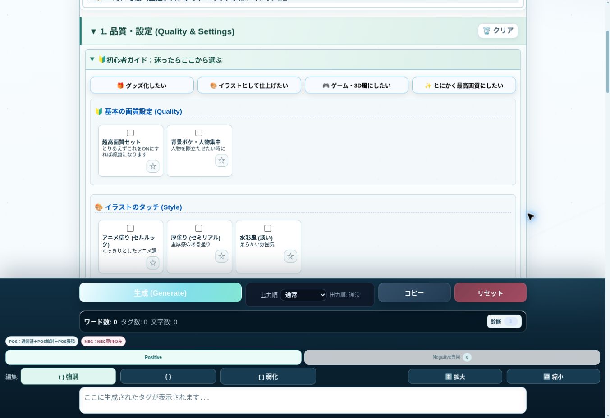Click the star on 水彩風 (淡い) card
Screen dimensions: 610x418
(x=290, y=256)
